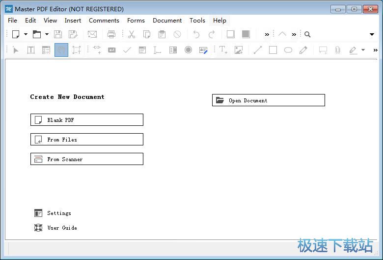
Task: Expand the Highlight tool dropdown arrow
Action: pyautogui.click(x=363, y=50)
